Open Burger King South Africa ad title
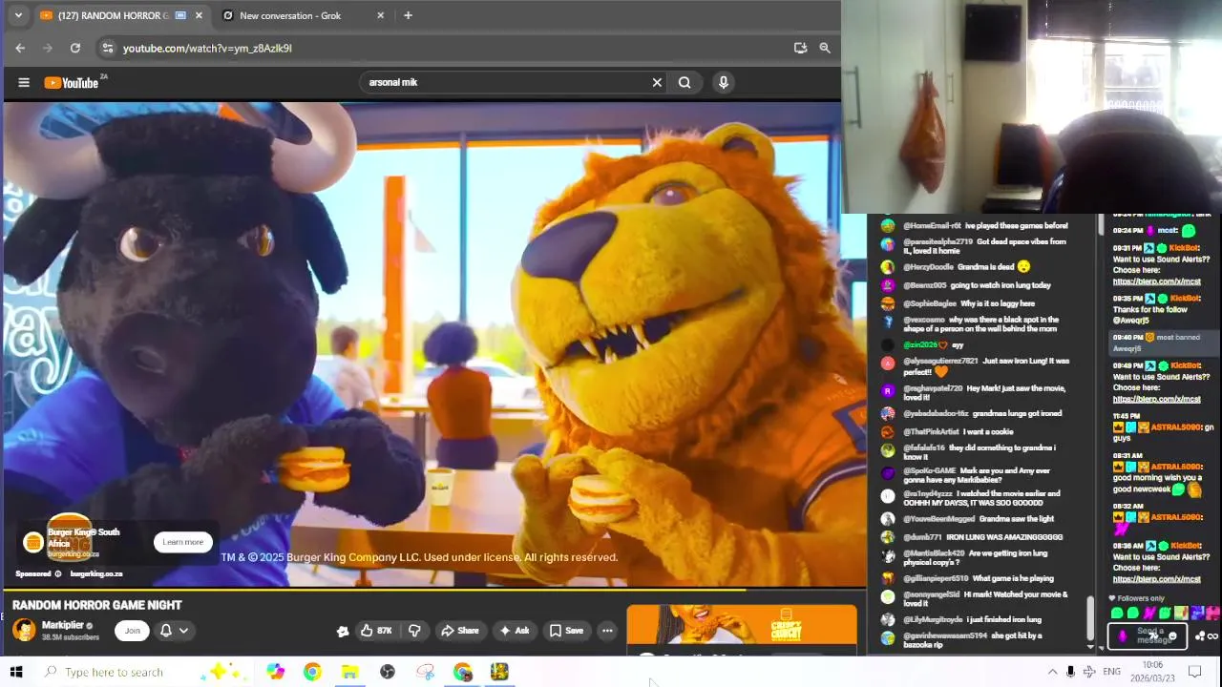This screenshot has width=1222, height=687. [83, 537]
